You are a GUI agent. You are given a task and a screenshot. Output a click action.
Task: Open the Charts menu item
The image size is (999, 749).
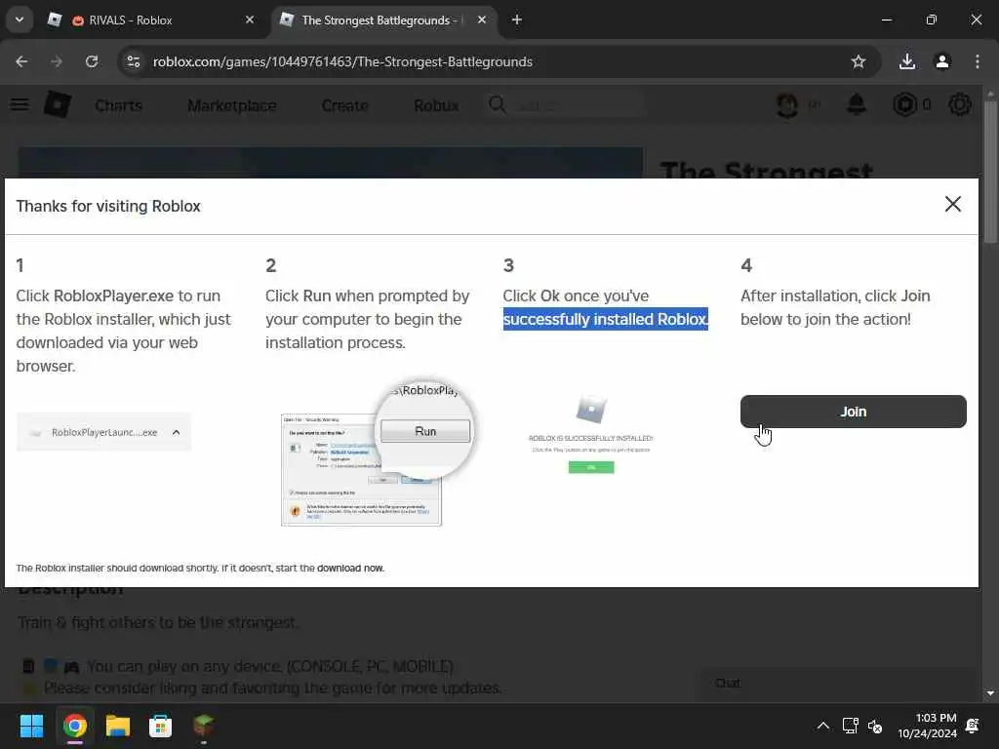point(118,105)
